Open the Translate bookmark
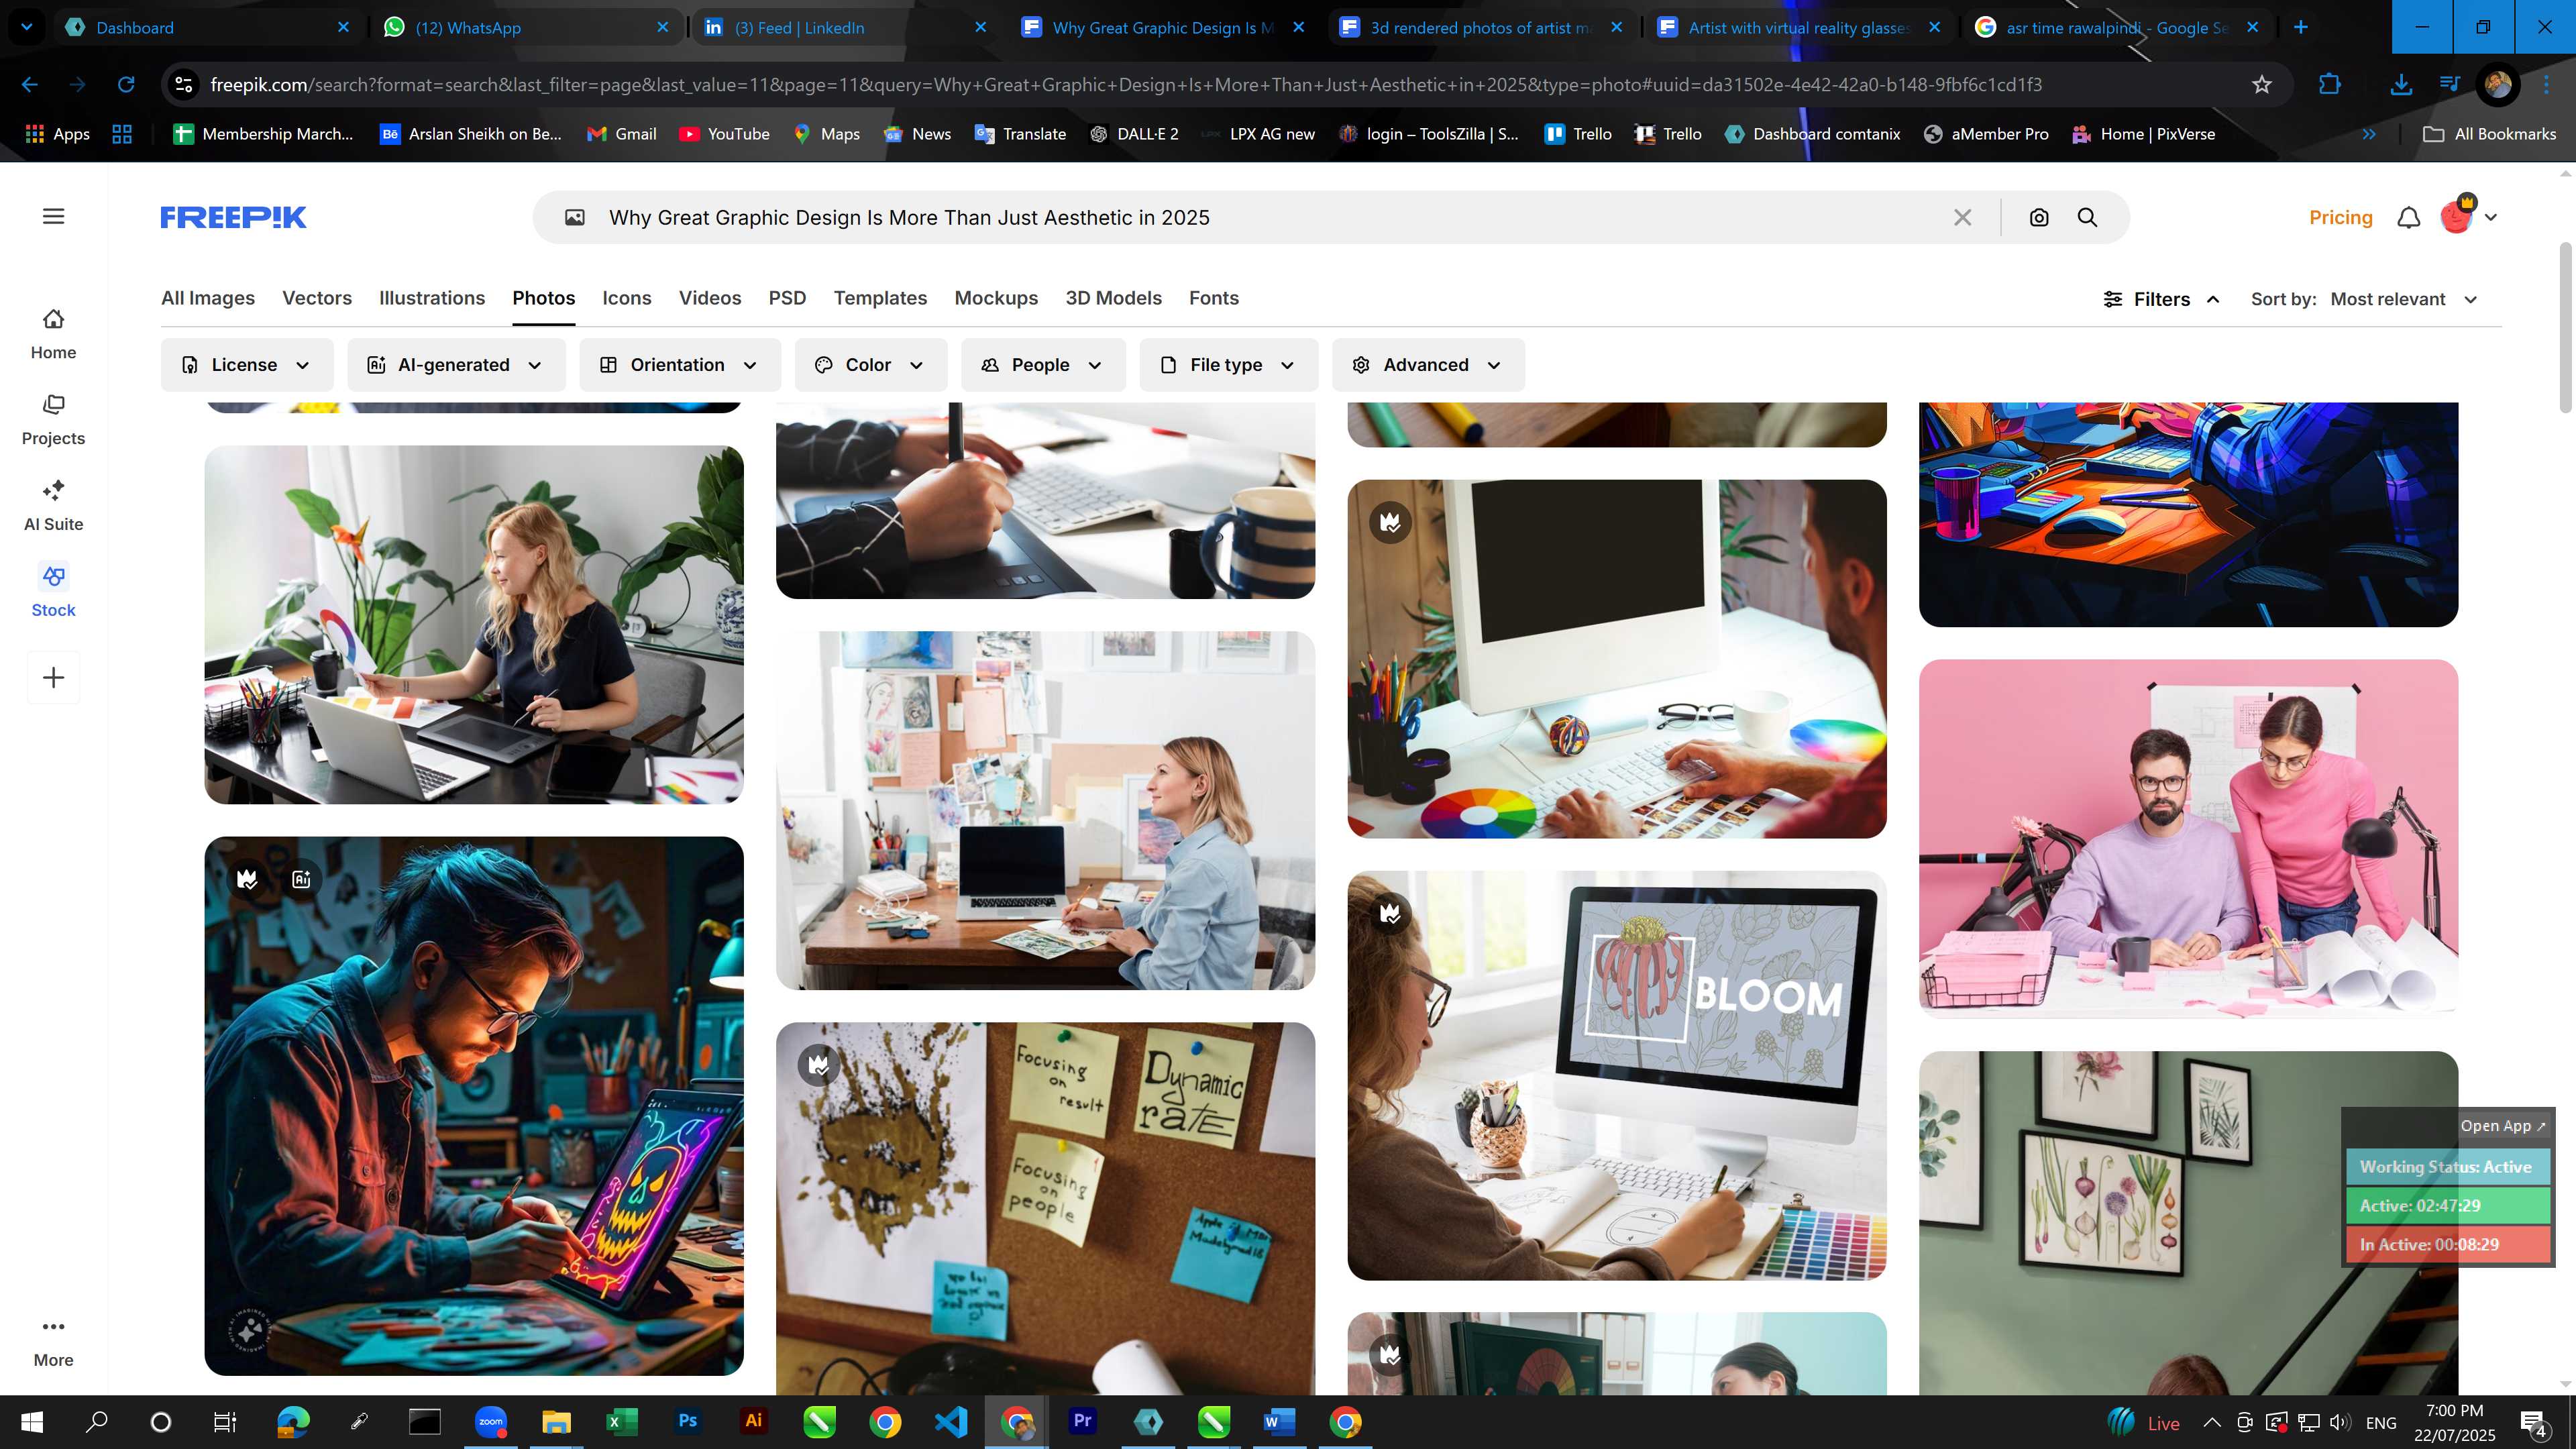Image resolution: width=2576 pixels, height=1449 pixels. tap(1020, 134)
